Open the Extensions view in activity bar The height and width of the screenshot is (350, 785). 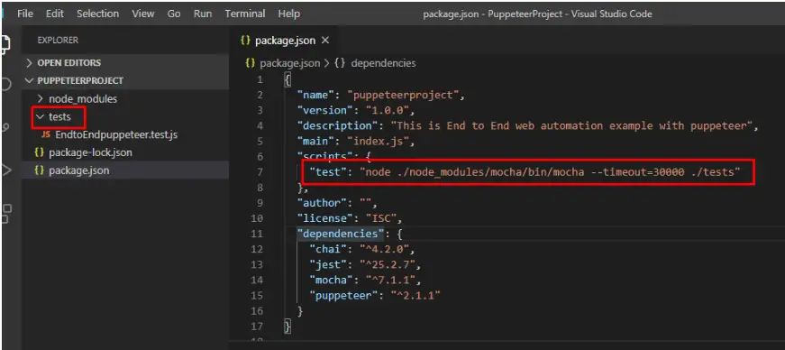6,213
